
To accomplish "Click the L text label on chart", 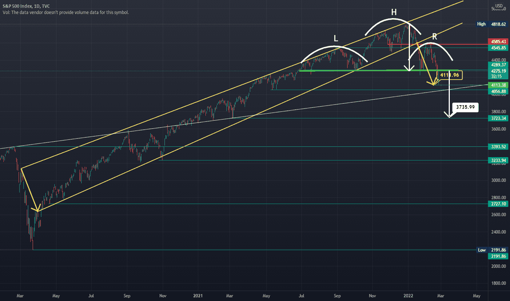I will (x=336, y=38).
